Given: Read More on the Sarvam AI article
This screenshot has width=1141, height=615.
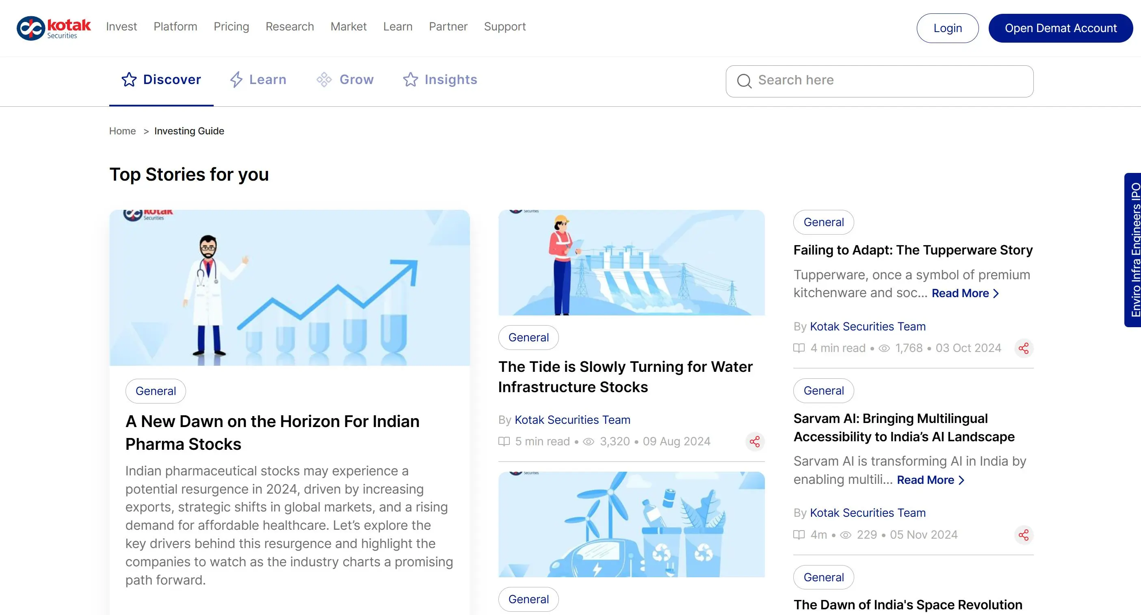Looking at the screenshot, I should click(930, 480).
